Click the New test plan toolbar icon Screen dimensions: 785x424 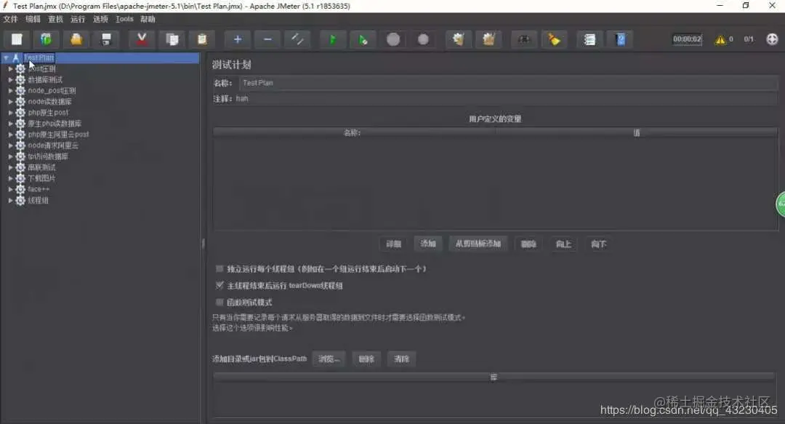click(17, 39)
